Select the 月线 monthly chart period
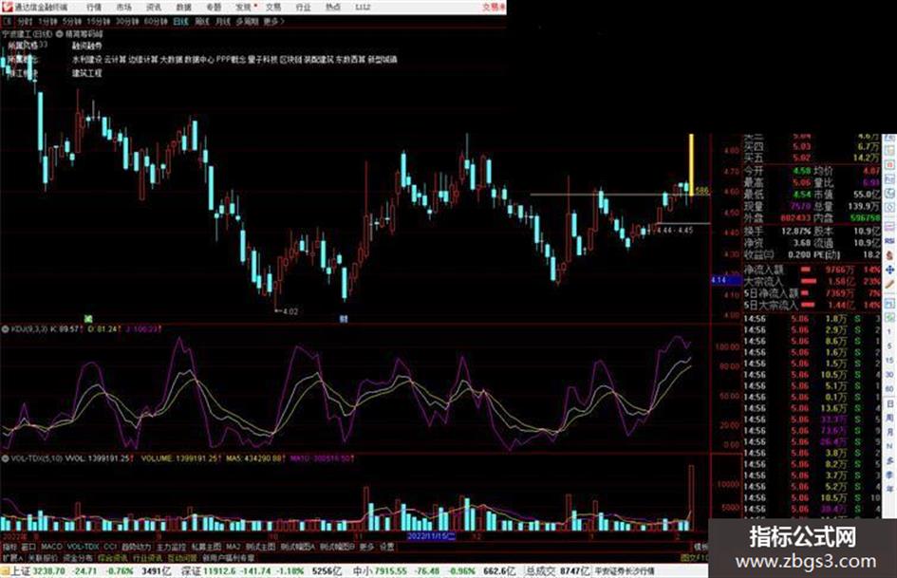 click(x=222, y=21)
